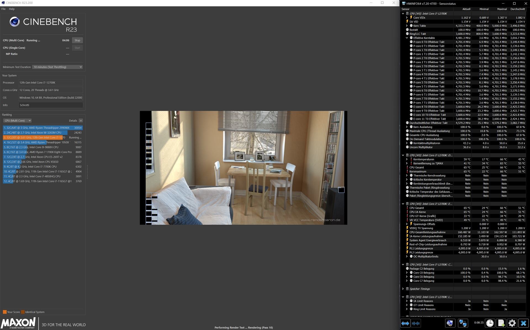530x330 pixels.
Task: Click the VR VCC Temperature thermometer icon
Action: pyautogui.click(x=407, y=220)
